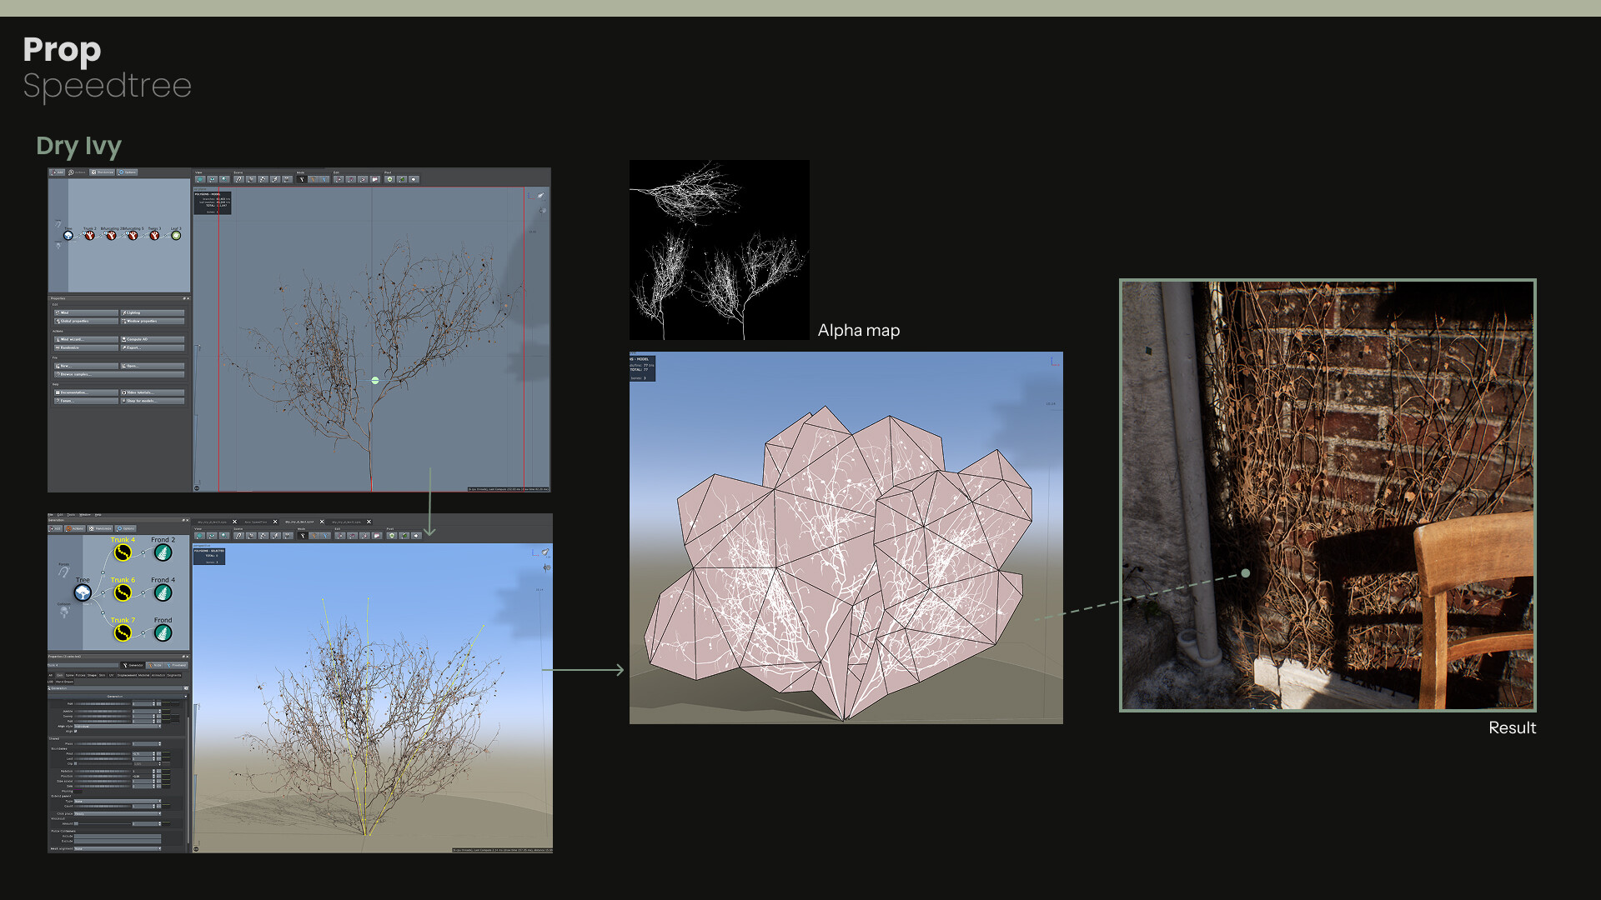Viewport: 1601px width, 900px height.
Task: Click the Wind wizard... button
Action: pyautogui.click(x=86, y=339)
